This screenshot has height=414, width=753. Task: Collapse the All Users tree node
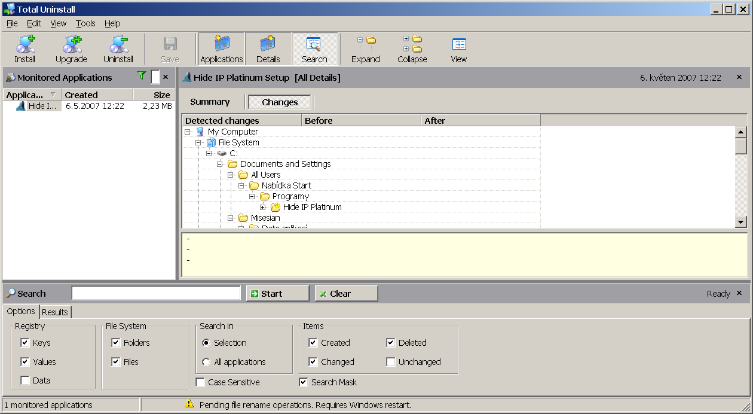tap(231, 175)
